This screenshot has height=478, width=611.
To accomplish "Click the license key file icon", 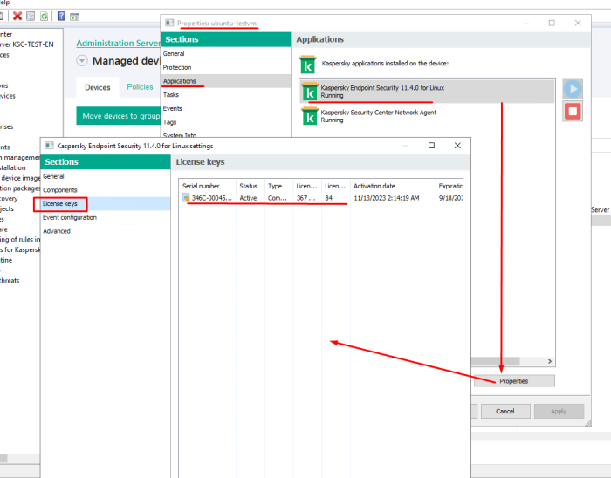I will [186, 198].
